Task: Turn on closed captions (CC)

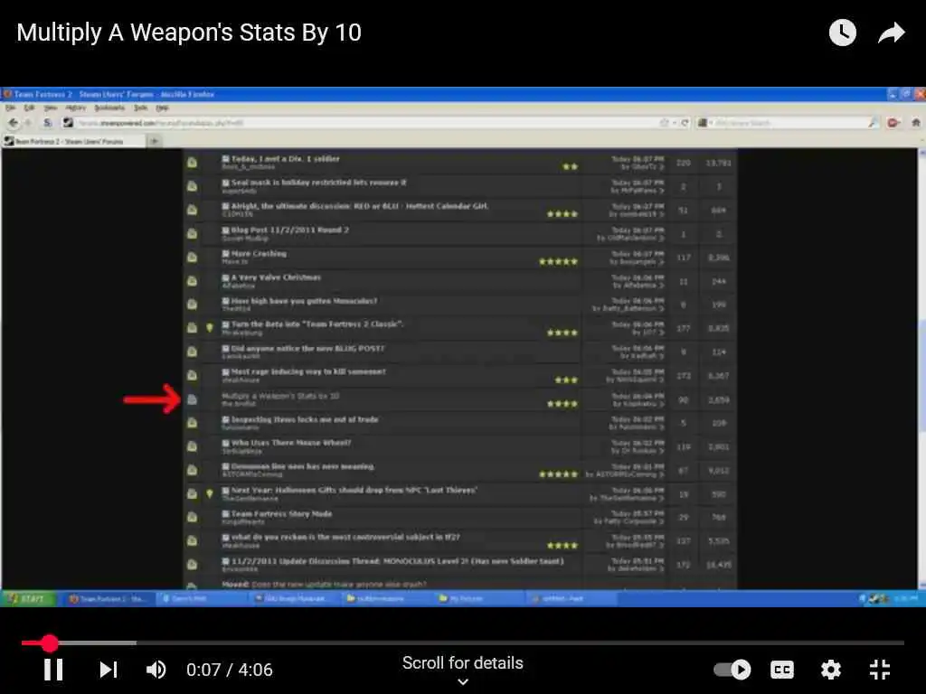Action: (782, 670)
